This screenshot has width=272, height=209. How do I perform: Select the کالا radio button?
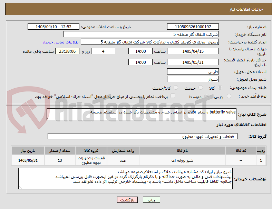click(x=220, y=88)
